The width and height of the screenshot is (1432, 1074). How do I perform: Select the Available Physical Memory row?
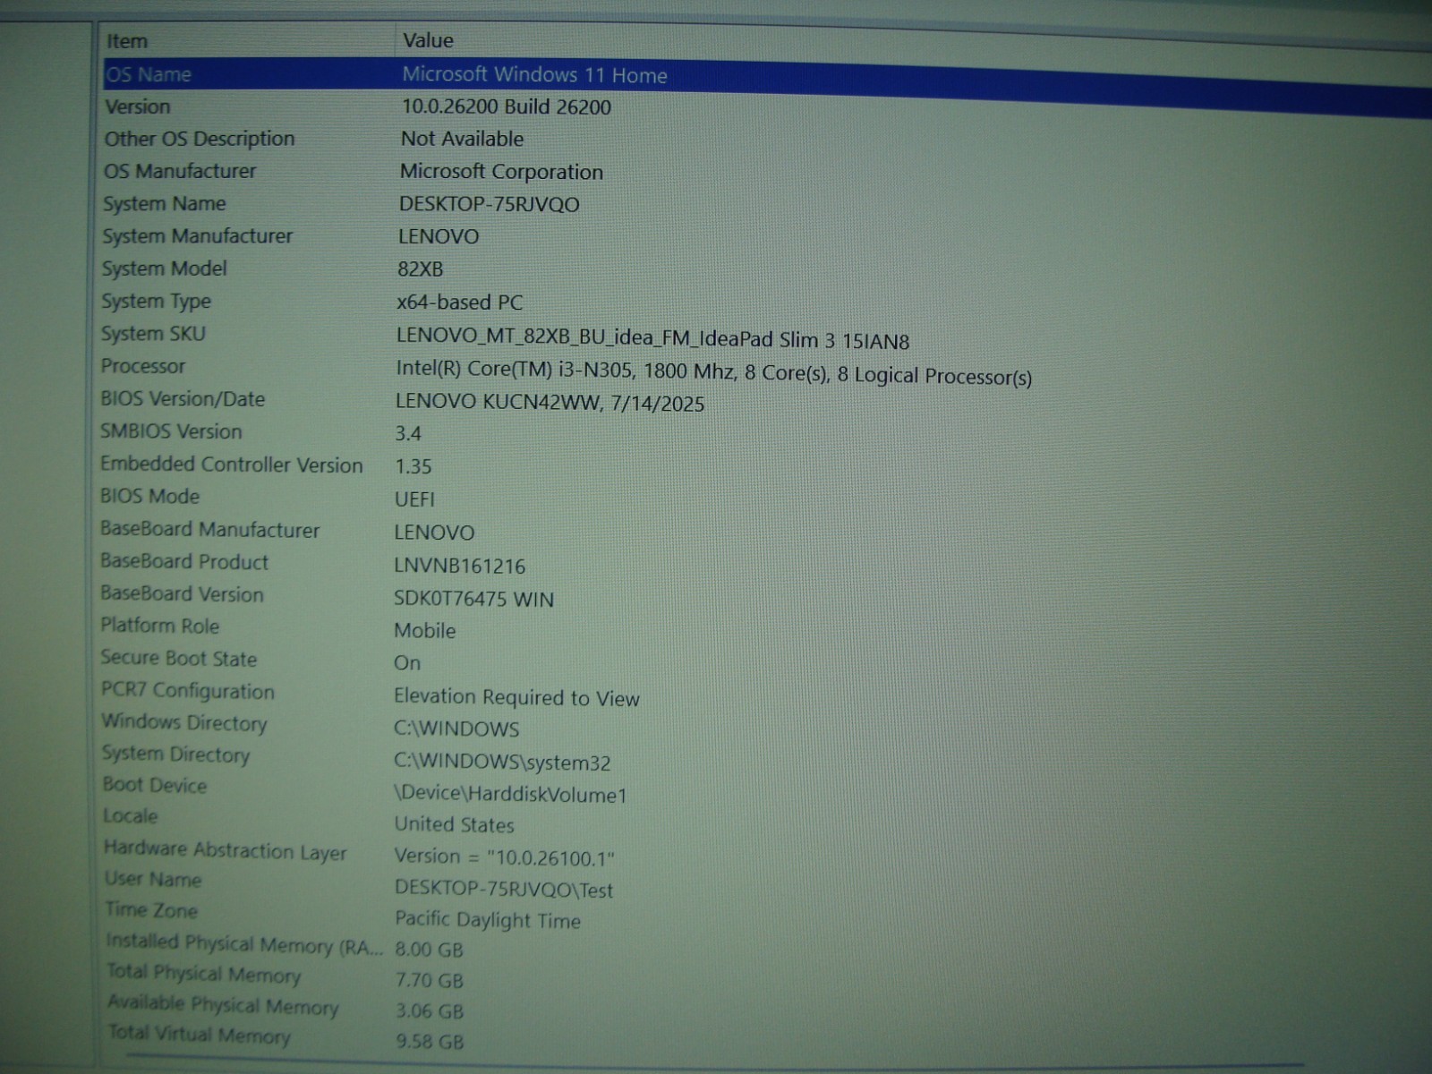(x=223, y=1005)
